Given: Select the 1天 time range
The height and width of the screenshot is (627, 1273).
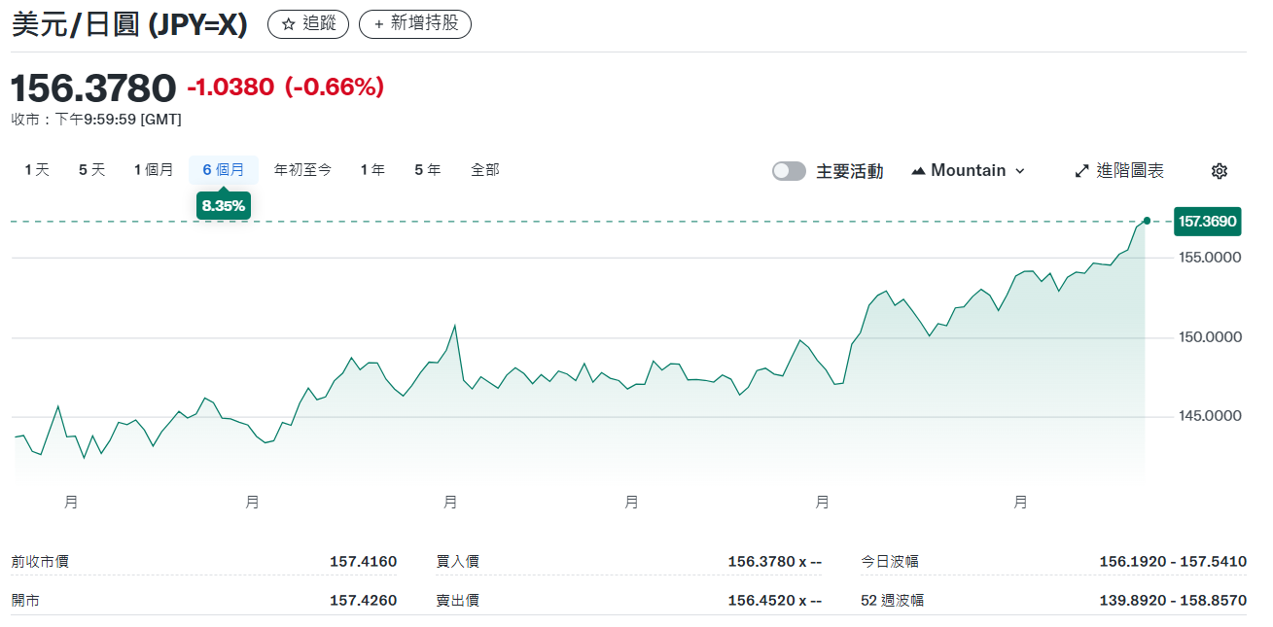Looking at the screenshot, I should (x=37, y=170).
